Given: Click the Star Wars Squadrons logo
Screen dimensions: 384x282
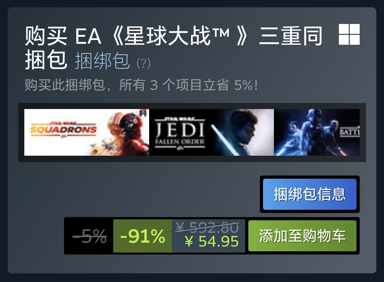Looking at the screenshot, I should coord(63,129).
